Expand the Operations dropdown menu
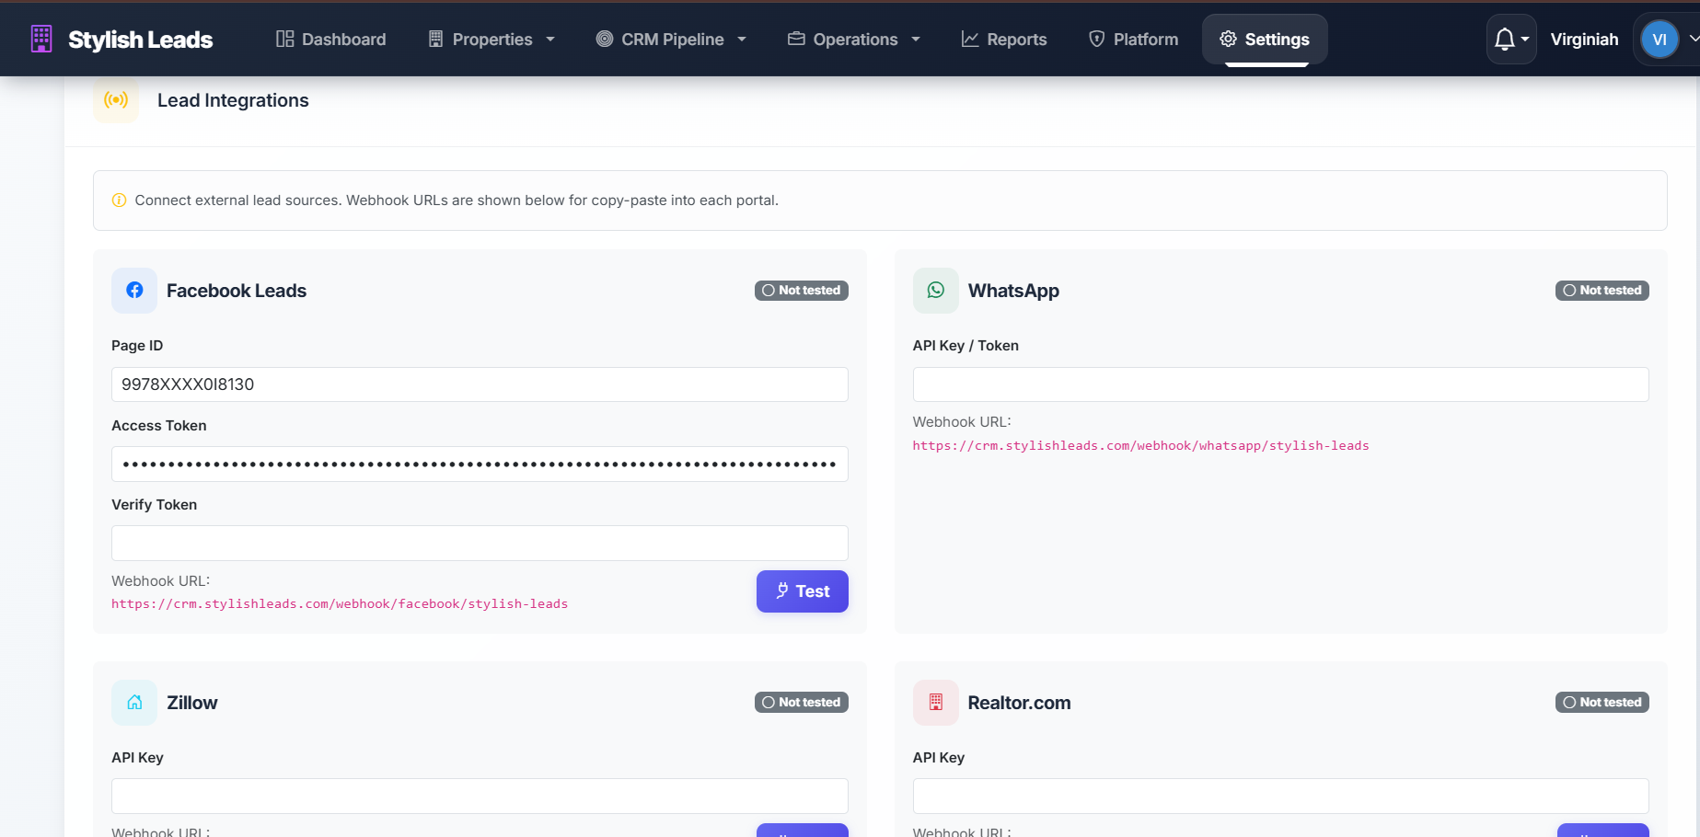Viewport: 1700px width, 837px height. [854, 40]
